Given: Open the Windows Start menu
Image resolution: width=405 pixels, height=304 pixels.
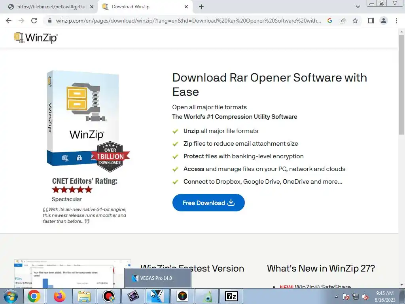Looking at the screenshot, I should point(10,296).
